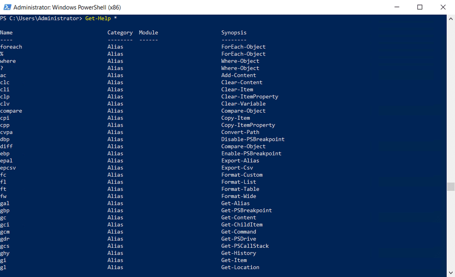Click the PowerShell icon in the title bar
Viewport: 455px width, 277px height.
coord(6,7)
